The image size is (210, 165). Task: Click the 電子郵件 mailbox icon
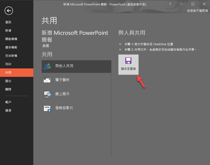[47, 80]
